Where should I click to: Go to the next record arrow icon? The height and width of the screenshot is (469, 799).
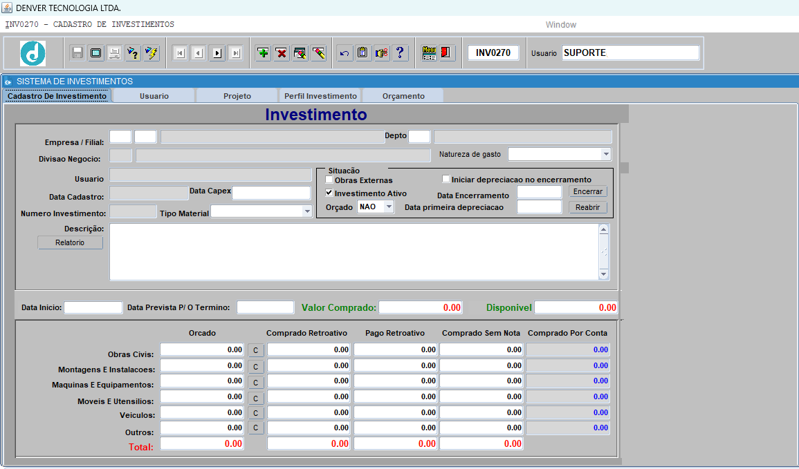coord(217,53)
